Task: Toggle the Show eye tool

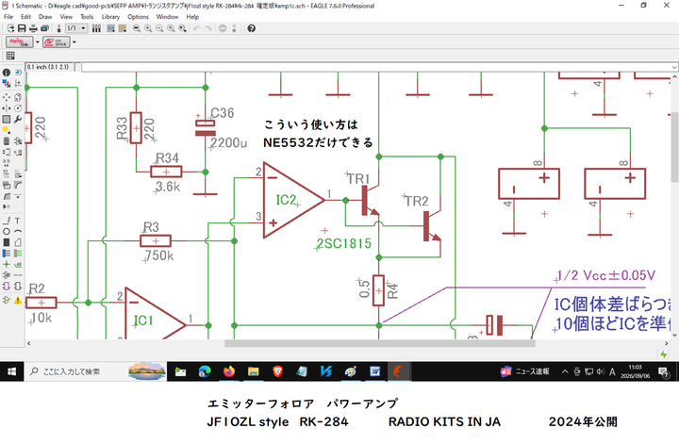Action: point(18,73)
